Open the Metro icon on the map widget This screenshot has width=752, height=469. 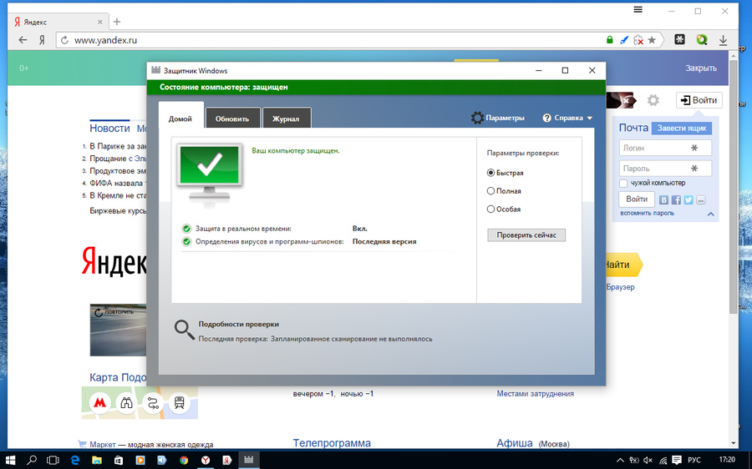(x=99, y=403)
